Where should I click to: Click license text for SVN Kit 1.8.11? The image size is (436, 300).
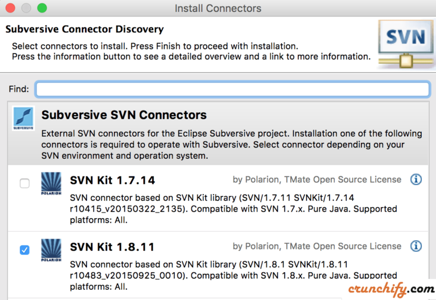click(x=317, y=246)
